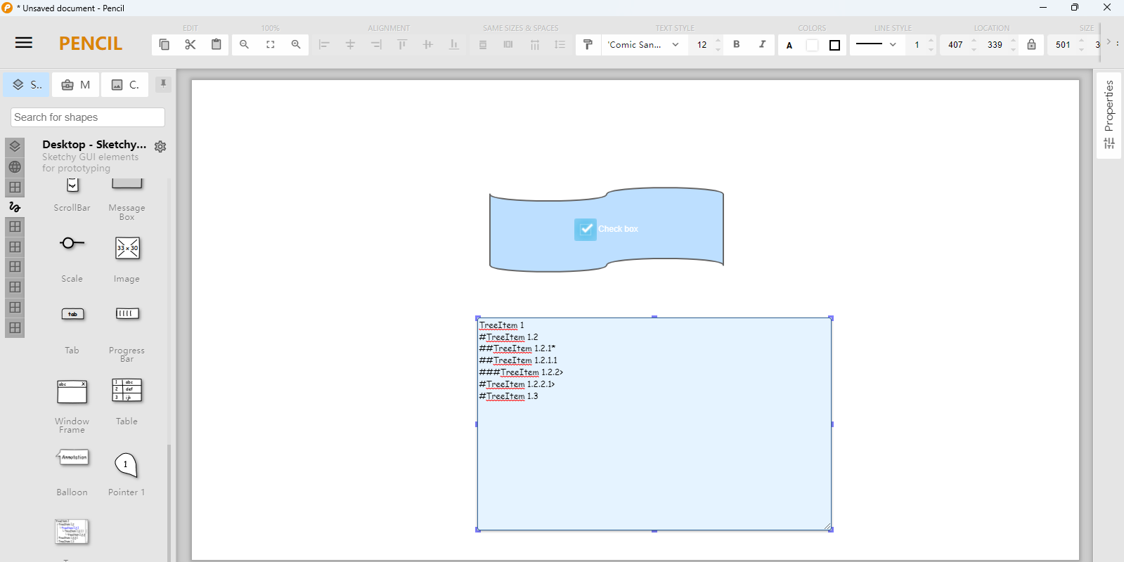Click the Search for shapes field
This screenshot has width=1124, height=562.
88,117
